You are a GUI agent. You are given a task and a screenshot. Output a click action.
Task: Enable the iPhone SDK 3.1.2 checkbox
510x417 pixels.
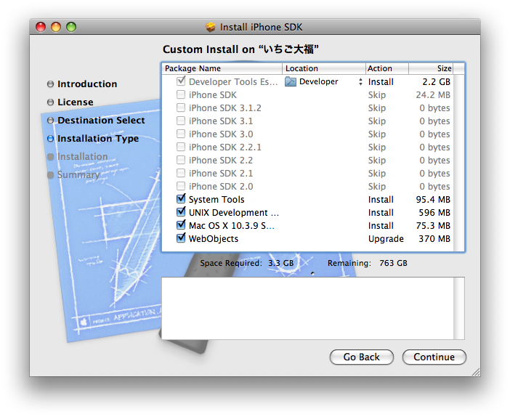pyautogui.click(x=181, y=108)
